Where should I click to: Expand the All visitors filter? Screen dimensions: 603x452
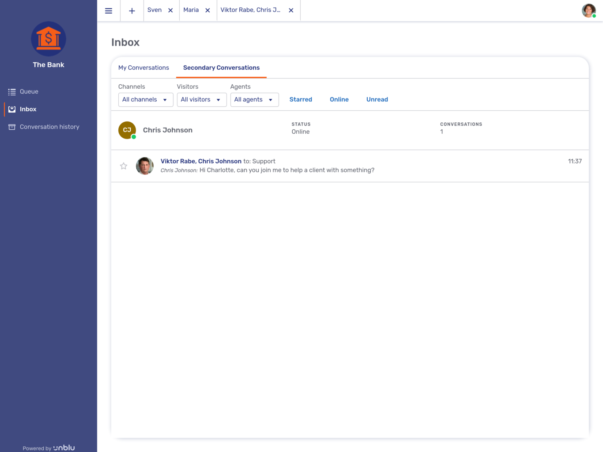click(201, 99)
